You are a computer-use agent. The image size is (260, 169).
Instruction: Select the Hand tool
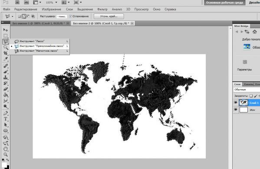coord(6,149)
